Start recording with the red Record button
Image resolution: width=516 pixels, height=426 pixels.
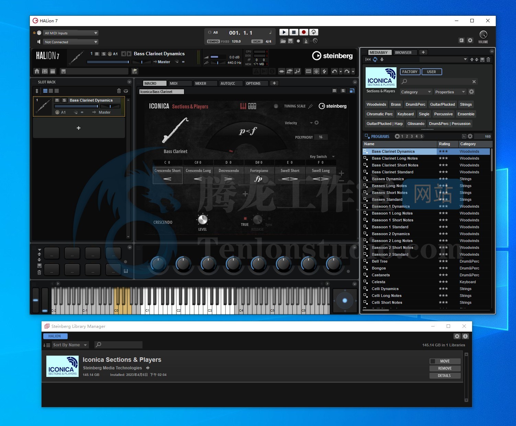point(303,32)
